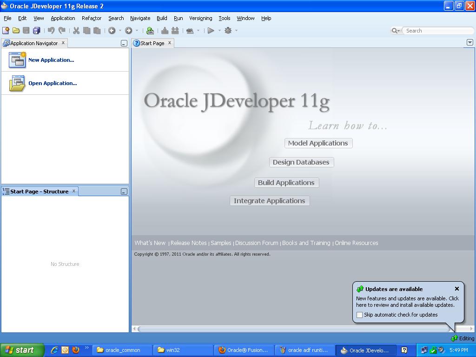The height and width of the screenshot is (357, 476).
Task: Expand the Forward history dropdown arrow
Action: pyautogui.click(x=137, y=30)
